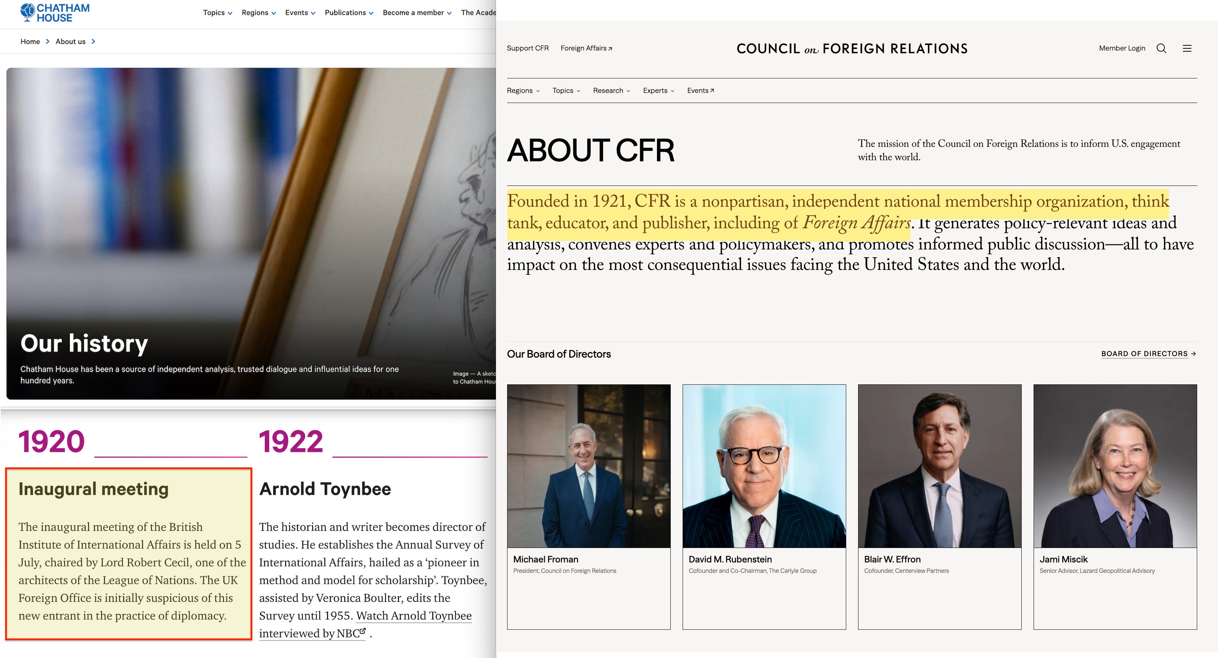
Task: Click the 'Cofounder, Centerview Partners' caption
Action: [x=906, y=571]
